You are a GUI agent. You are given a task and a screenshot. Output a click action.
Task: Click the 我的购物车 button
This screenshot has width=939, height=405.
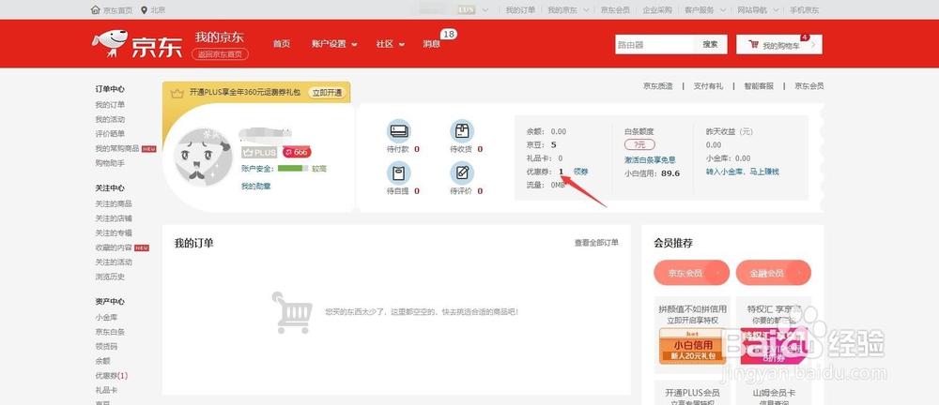pyautogui.click(x=779, y=44)
